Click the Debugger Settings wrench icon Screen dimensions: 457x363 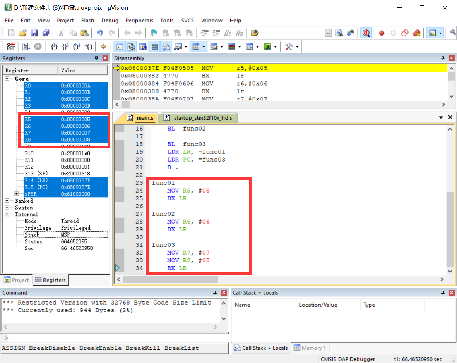289,46
